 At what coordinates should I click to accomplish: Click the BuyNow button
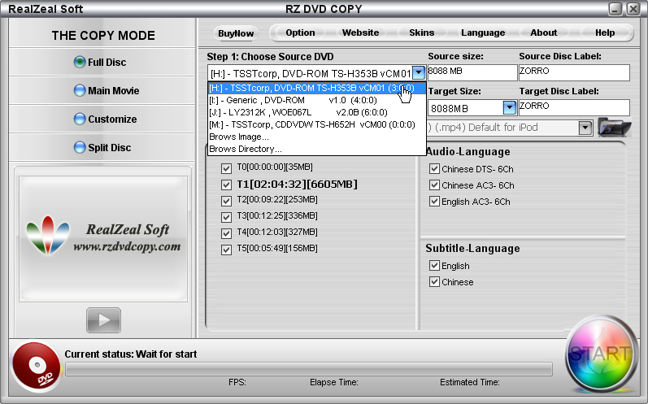236,33
